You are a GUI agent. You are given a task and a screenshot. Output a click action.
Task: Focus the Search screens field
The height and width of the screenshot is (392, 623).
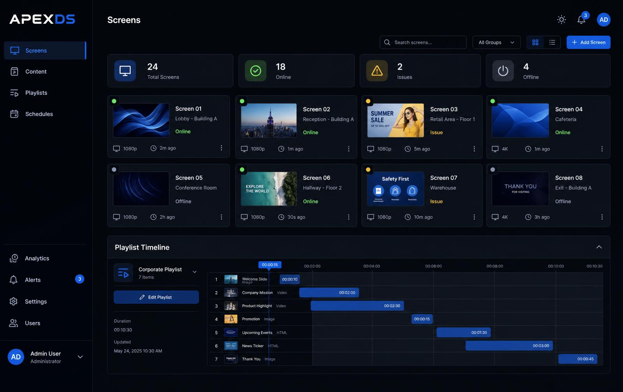pyautogui.click(x=423, y=42)
